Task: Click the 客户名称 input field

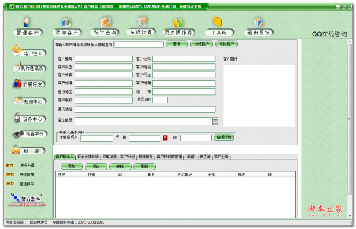Action: click(184, 59)
